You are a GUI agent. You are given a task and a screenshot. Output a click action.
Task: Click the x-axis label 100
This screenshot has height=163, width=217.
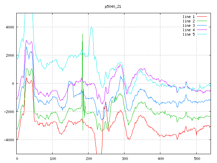[53, 159]
